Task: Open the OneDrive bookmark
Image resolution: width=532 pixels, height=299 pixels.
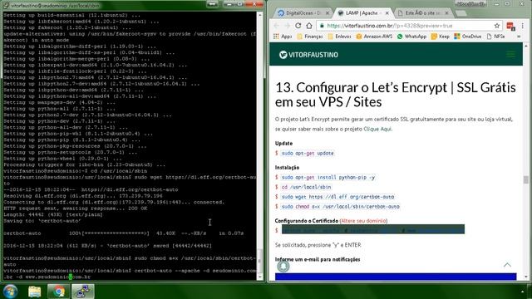Action: click(468, 37)
